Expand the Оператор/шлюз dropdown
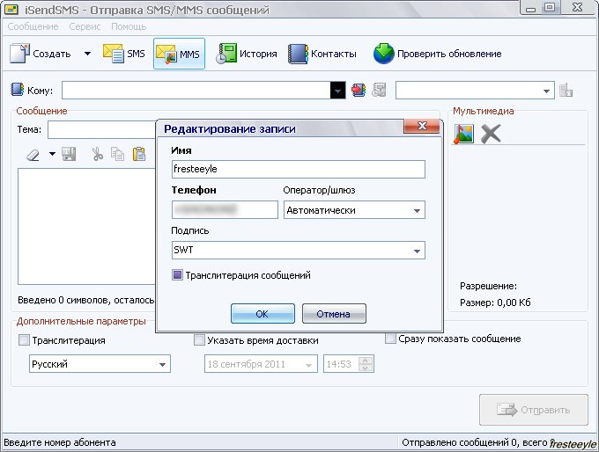The height and width of the screenshot is (452, 599). click(x=416, y=210)
